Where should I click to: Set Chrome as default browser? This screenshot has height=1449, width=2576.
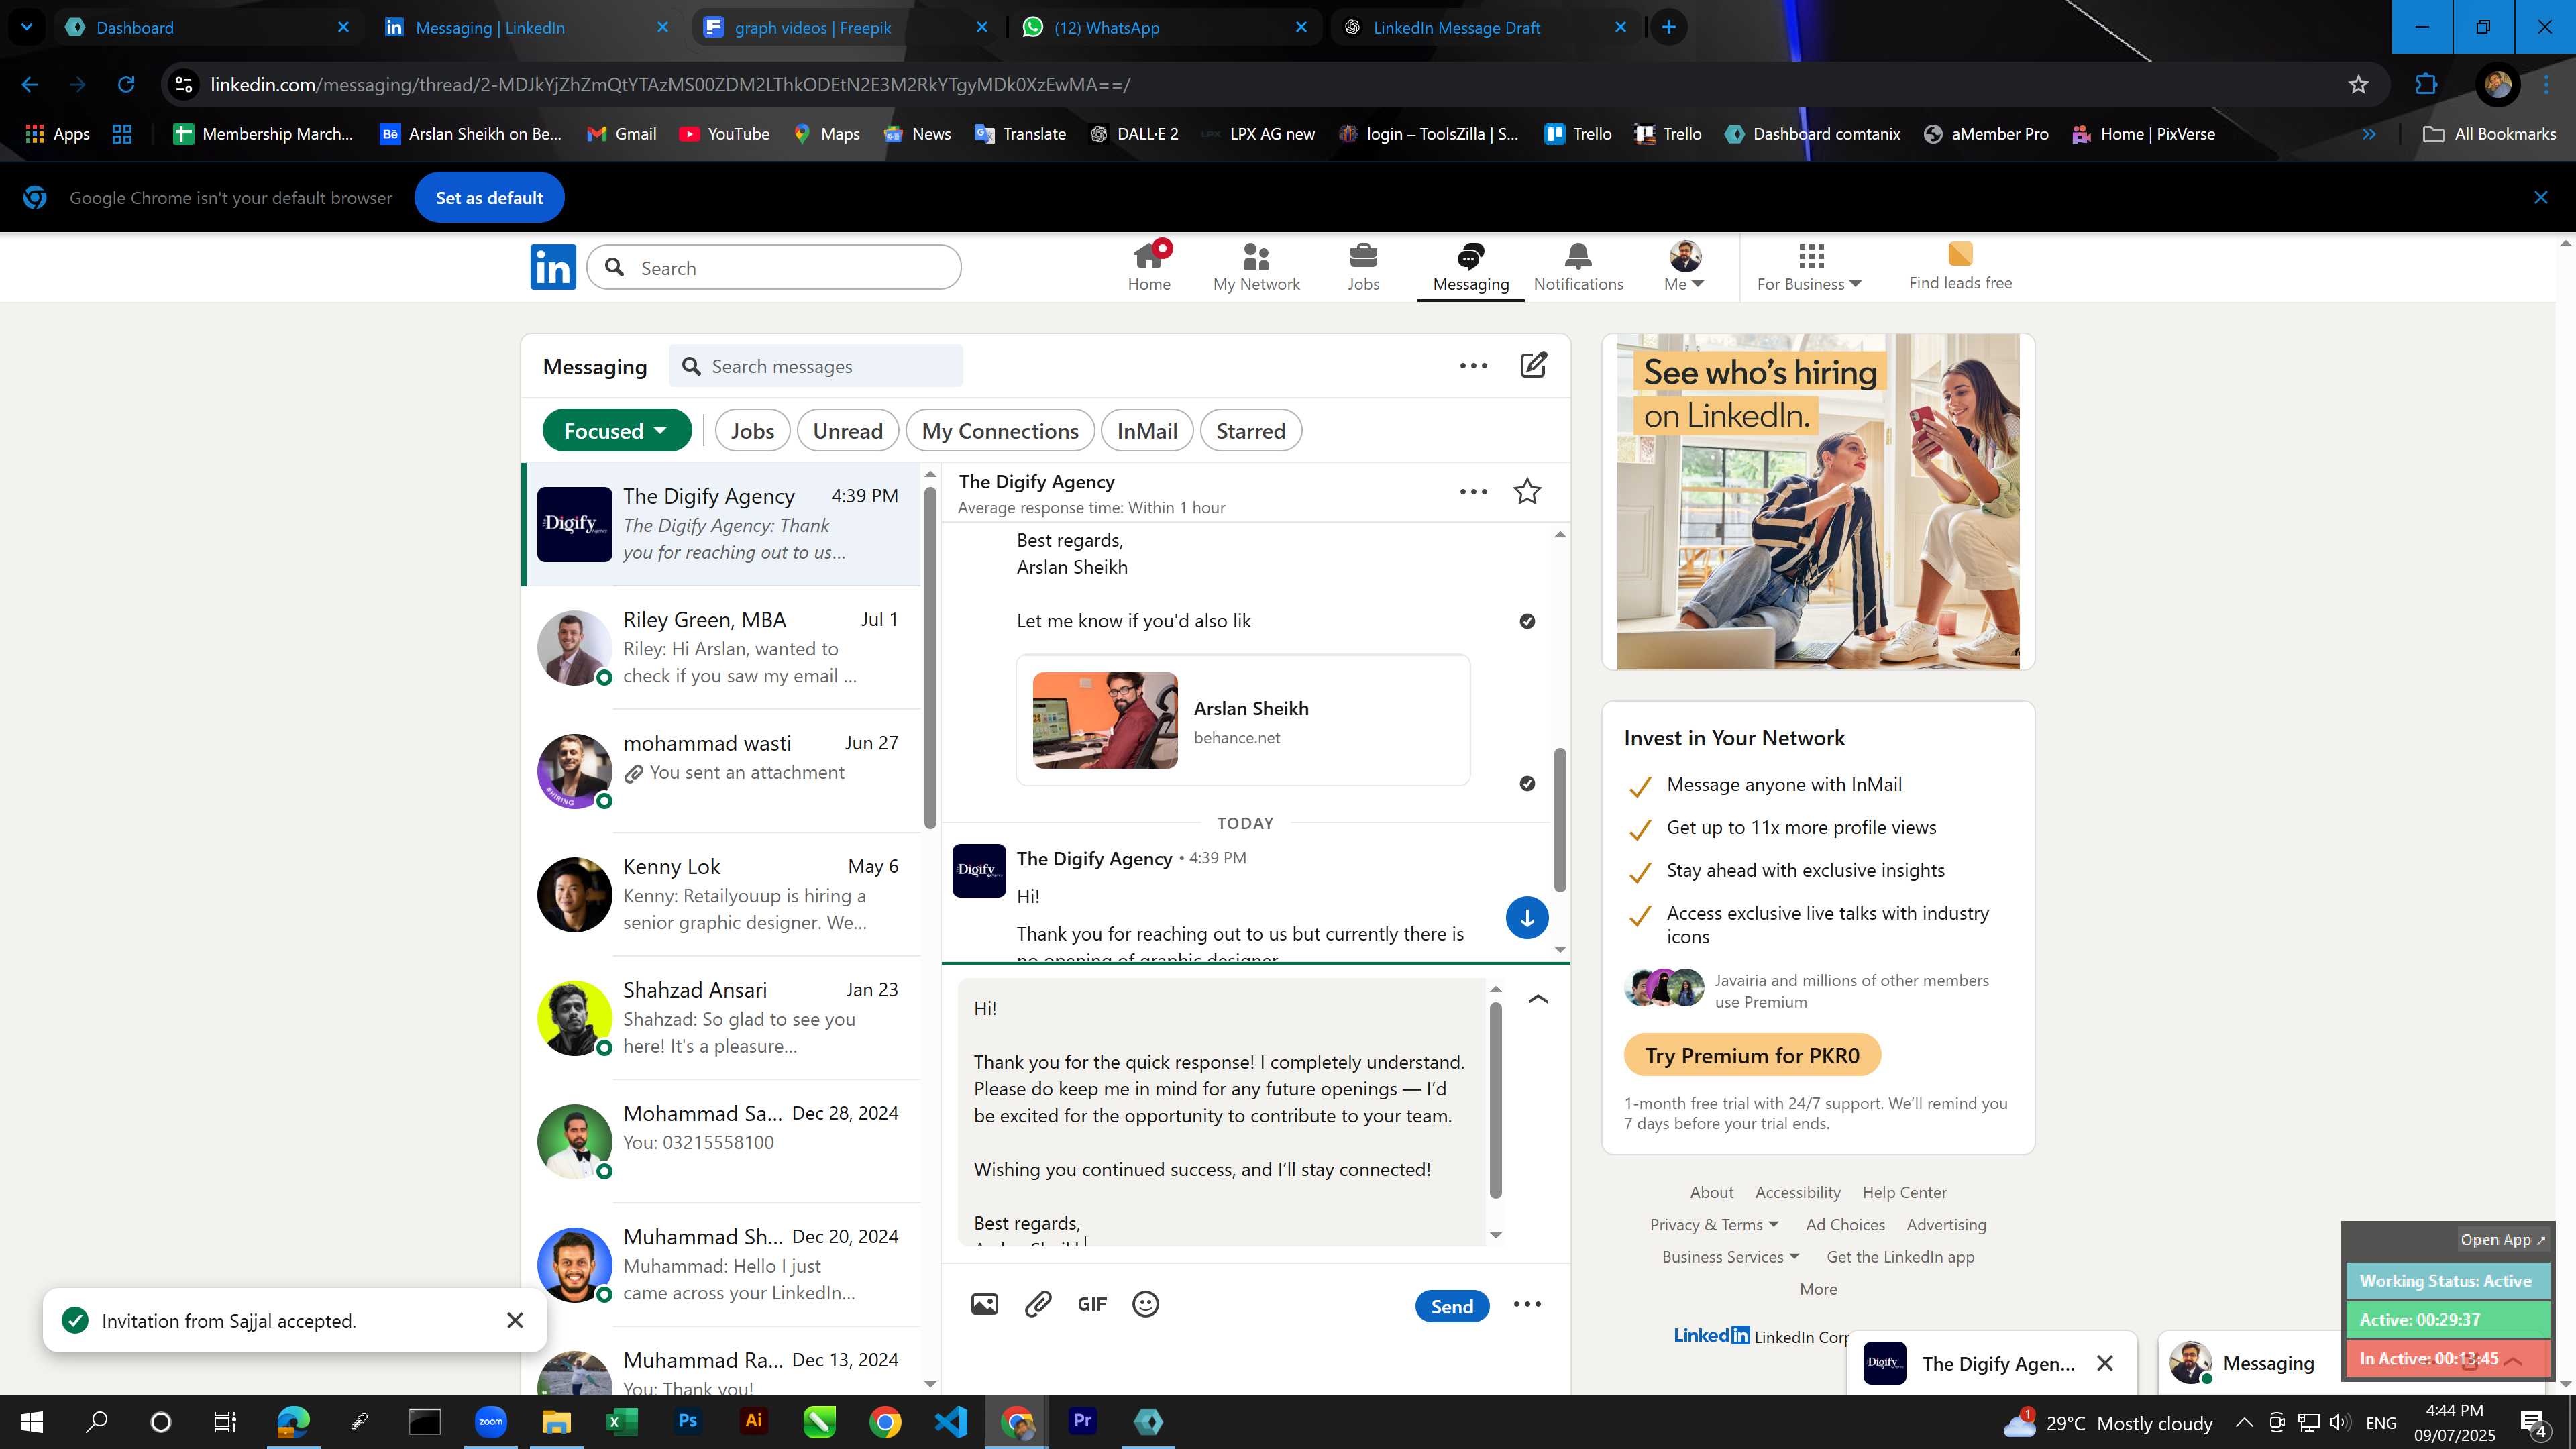pyautogui.click(x=489, y=198)
